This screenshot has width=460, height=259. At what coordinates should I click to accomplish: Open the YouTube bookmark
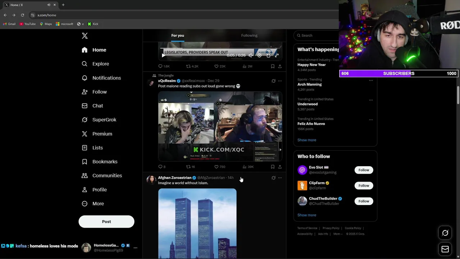28,24
